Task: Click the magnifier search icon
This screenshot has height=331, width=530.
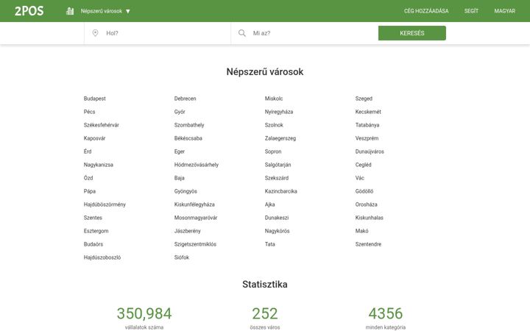Action: click(x=242, y=33)
